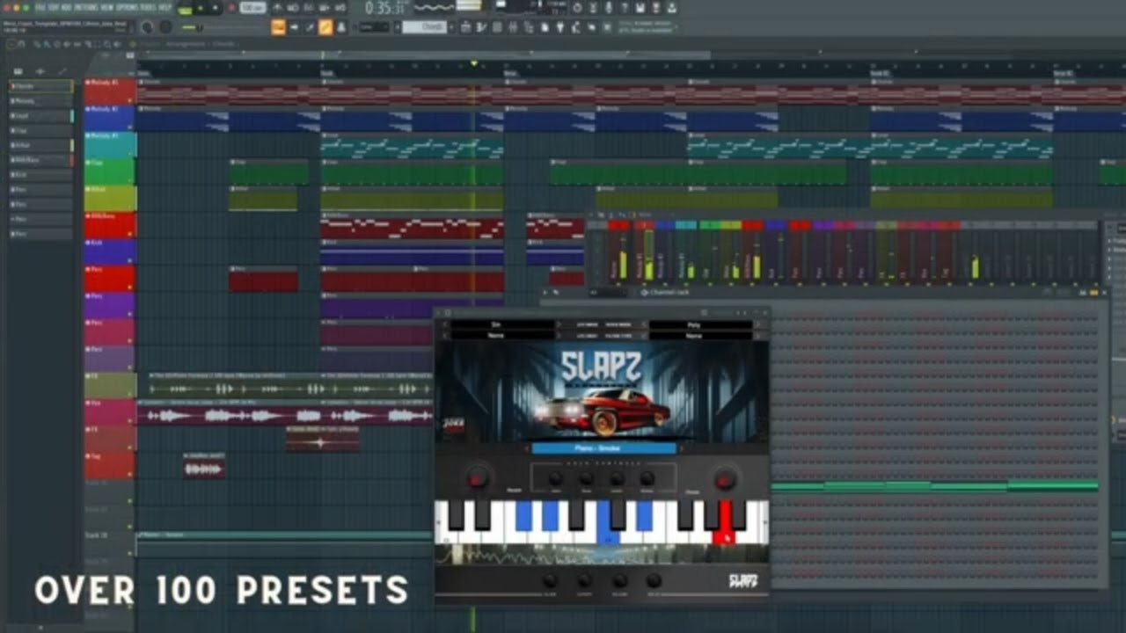This screenshot has height=633, width=1126.
Task: Click the Channel rack window title
Action: 669,292
